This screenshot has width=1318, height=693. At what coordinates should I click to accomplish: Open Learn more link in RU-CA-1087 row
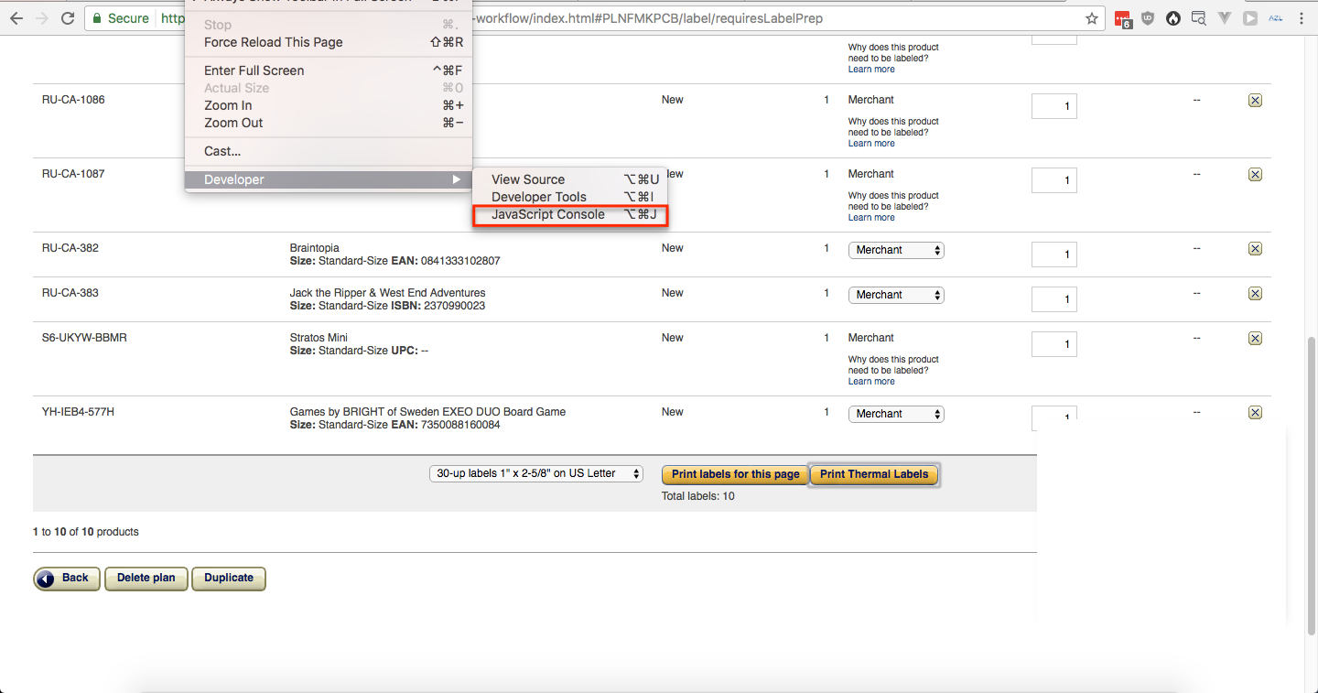pos(871,218)
